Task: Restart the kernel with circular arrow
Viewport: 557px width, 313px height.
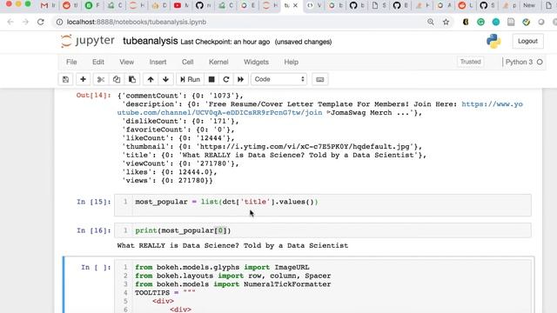Action: point(226,79)
